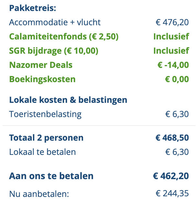Click the Pakketreis heading
This screenshot has width=196, height=205.
click(x=33, y=8)
